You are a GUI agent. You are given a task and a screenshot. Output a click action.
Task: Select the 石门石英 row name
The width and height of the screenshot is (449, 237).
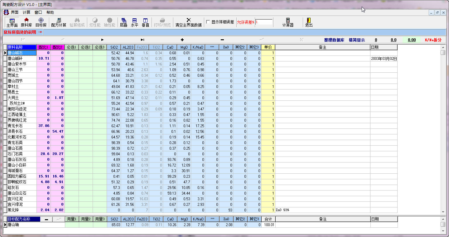[22, 154]
